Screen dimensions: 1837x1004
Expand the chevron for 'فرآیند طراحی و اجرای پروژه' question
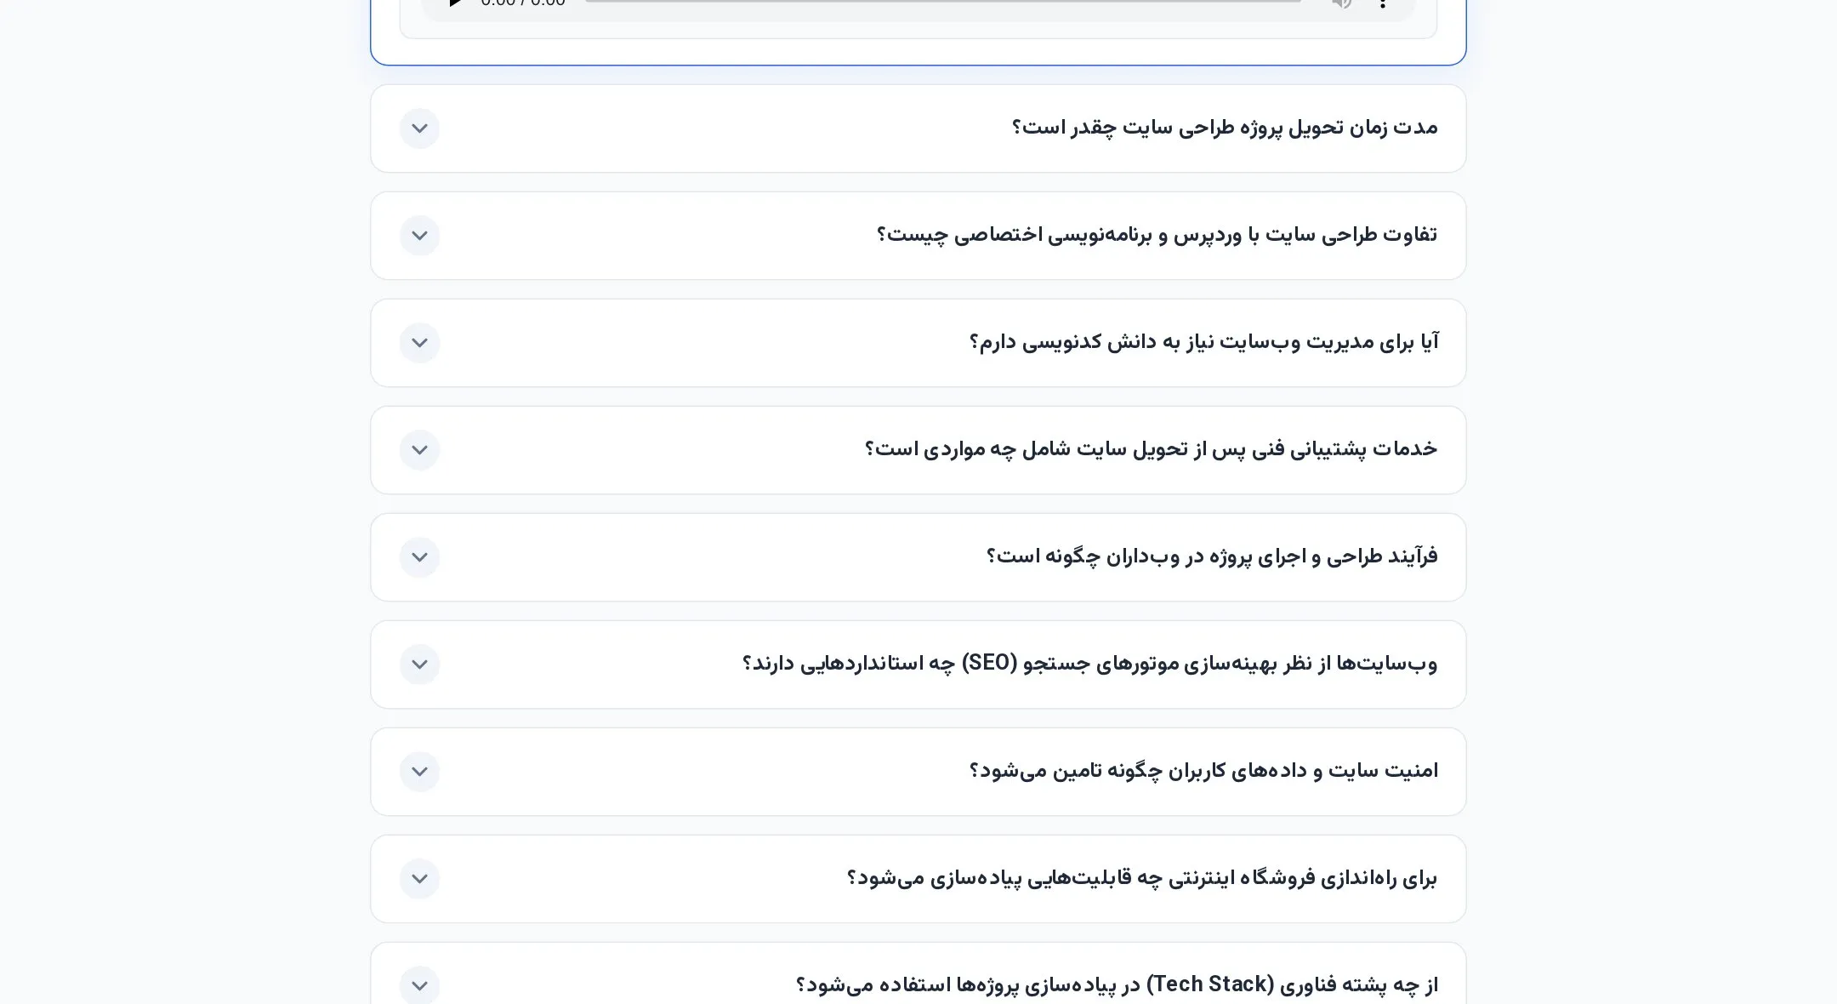click(419, 557)
